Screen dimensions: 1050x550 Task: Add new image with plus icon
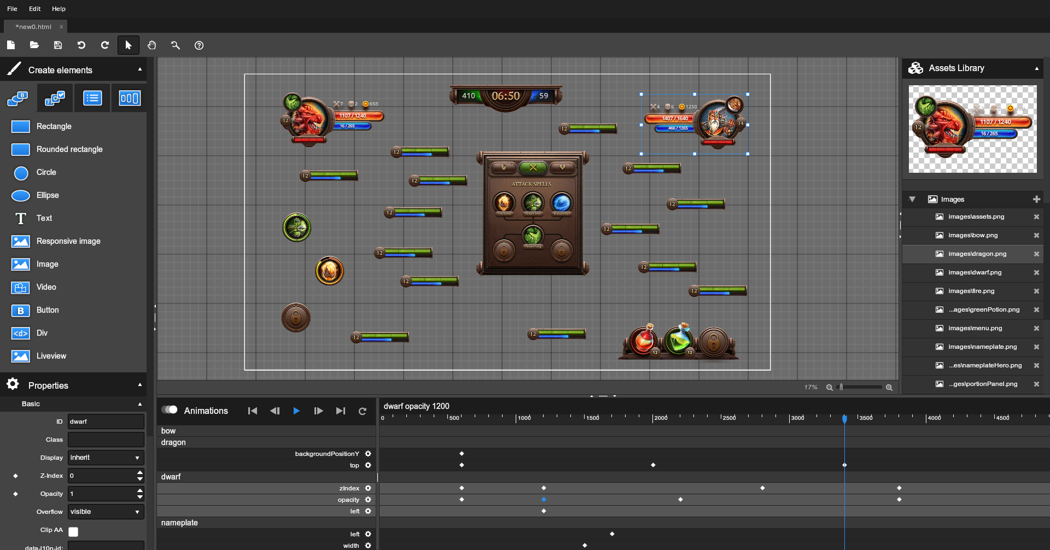tap(1036, 200)
